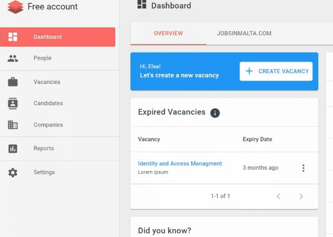The width and height of the screenshot is (333, 237).
Task: Click the Companies building icon
Action: point(13,125)
